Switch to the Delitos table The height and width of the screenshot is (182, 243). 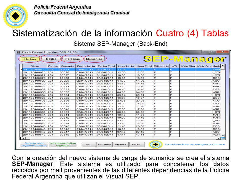(51, 59)
